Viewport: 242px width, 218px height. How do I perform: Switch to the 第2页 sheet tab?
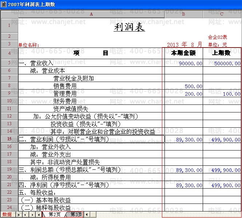coord(54,214)
